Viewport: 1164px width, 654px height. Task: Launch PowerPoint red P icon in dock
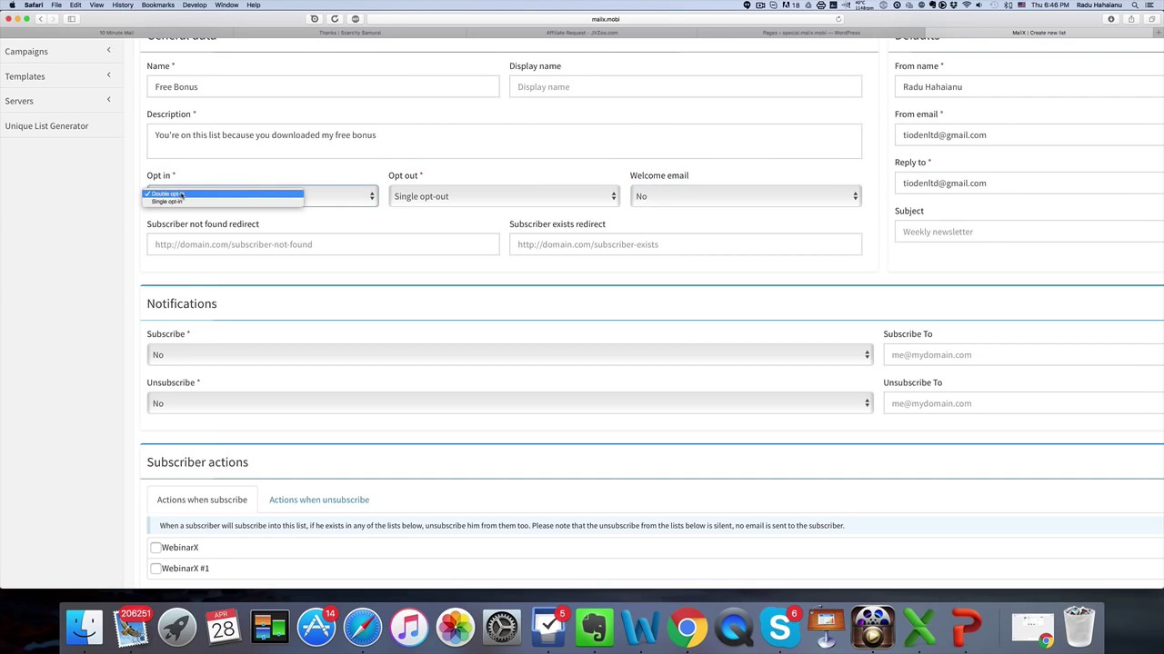point(966,628)
